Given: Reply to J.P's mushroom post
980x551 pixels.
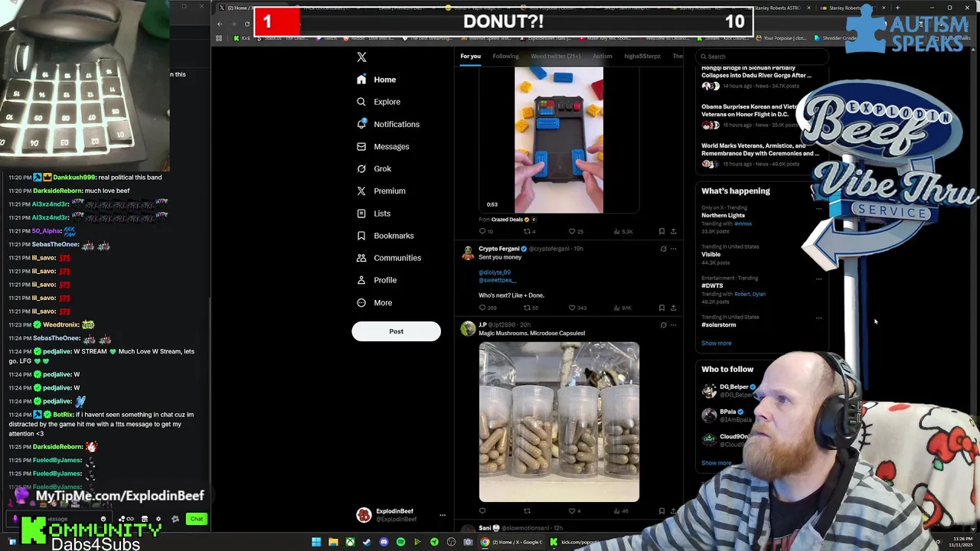Looking at the screenshot, I should [482, 510].
